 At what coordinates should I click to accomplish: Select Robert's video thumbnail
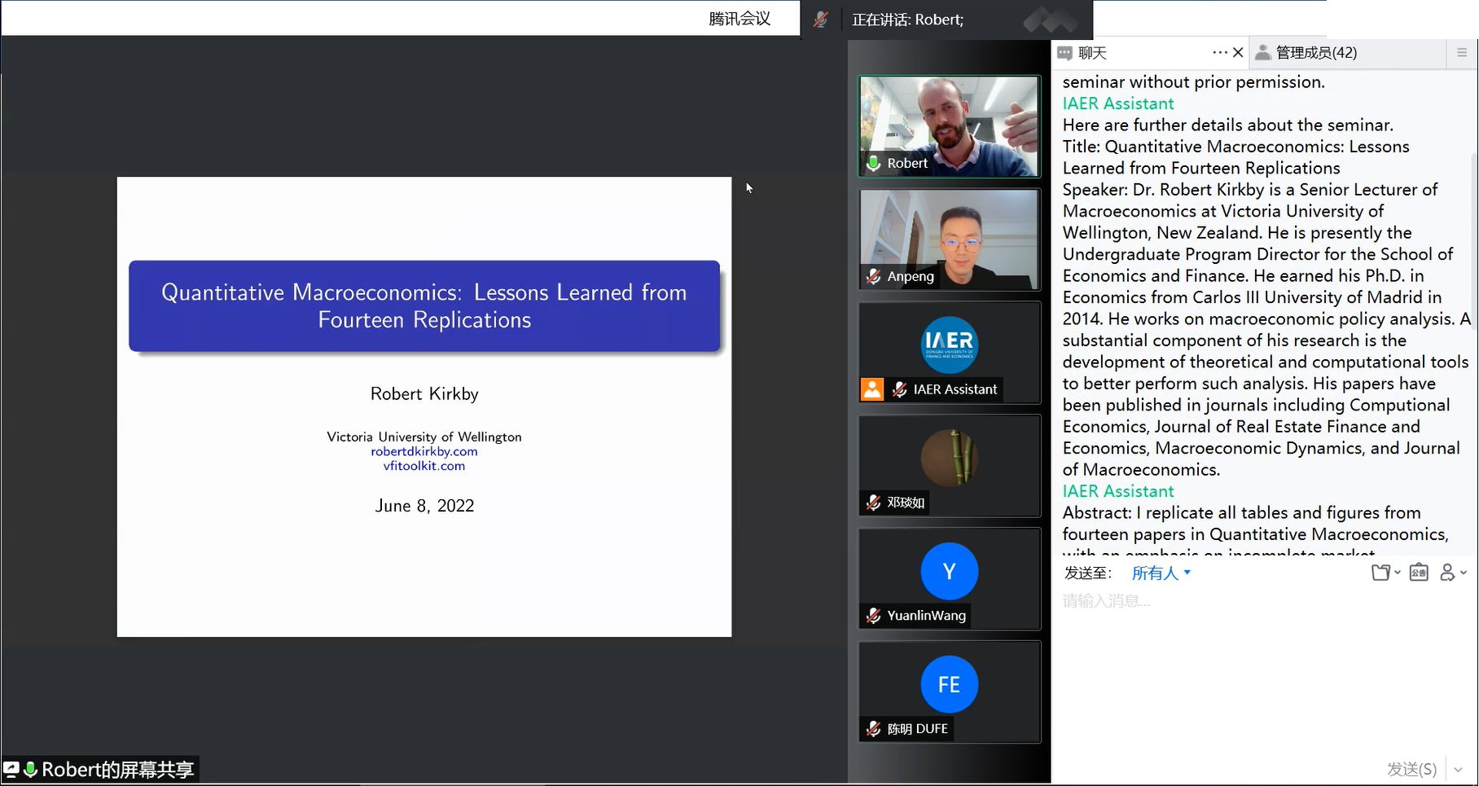point(950,126)
